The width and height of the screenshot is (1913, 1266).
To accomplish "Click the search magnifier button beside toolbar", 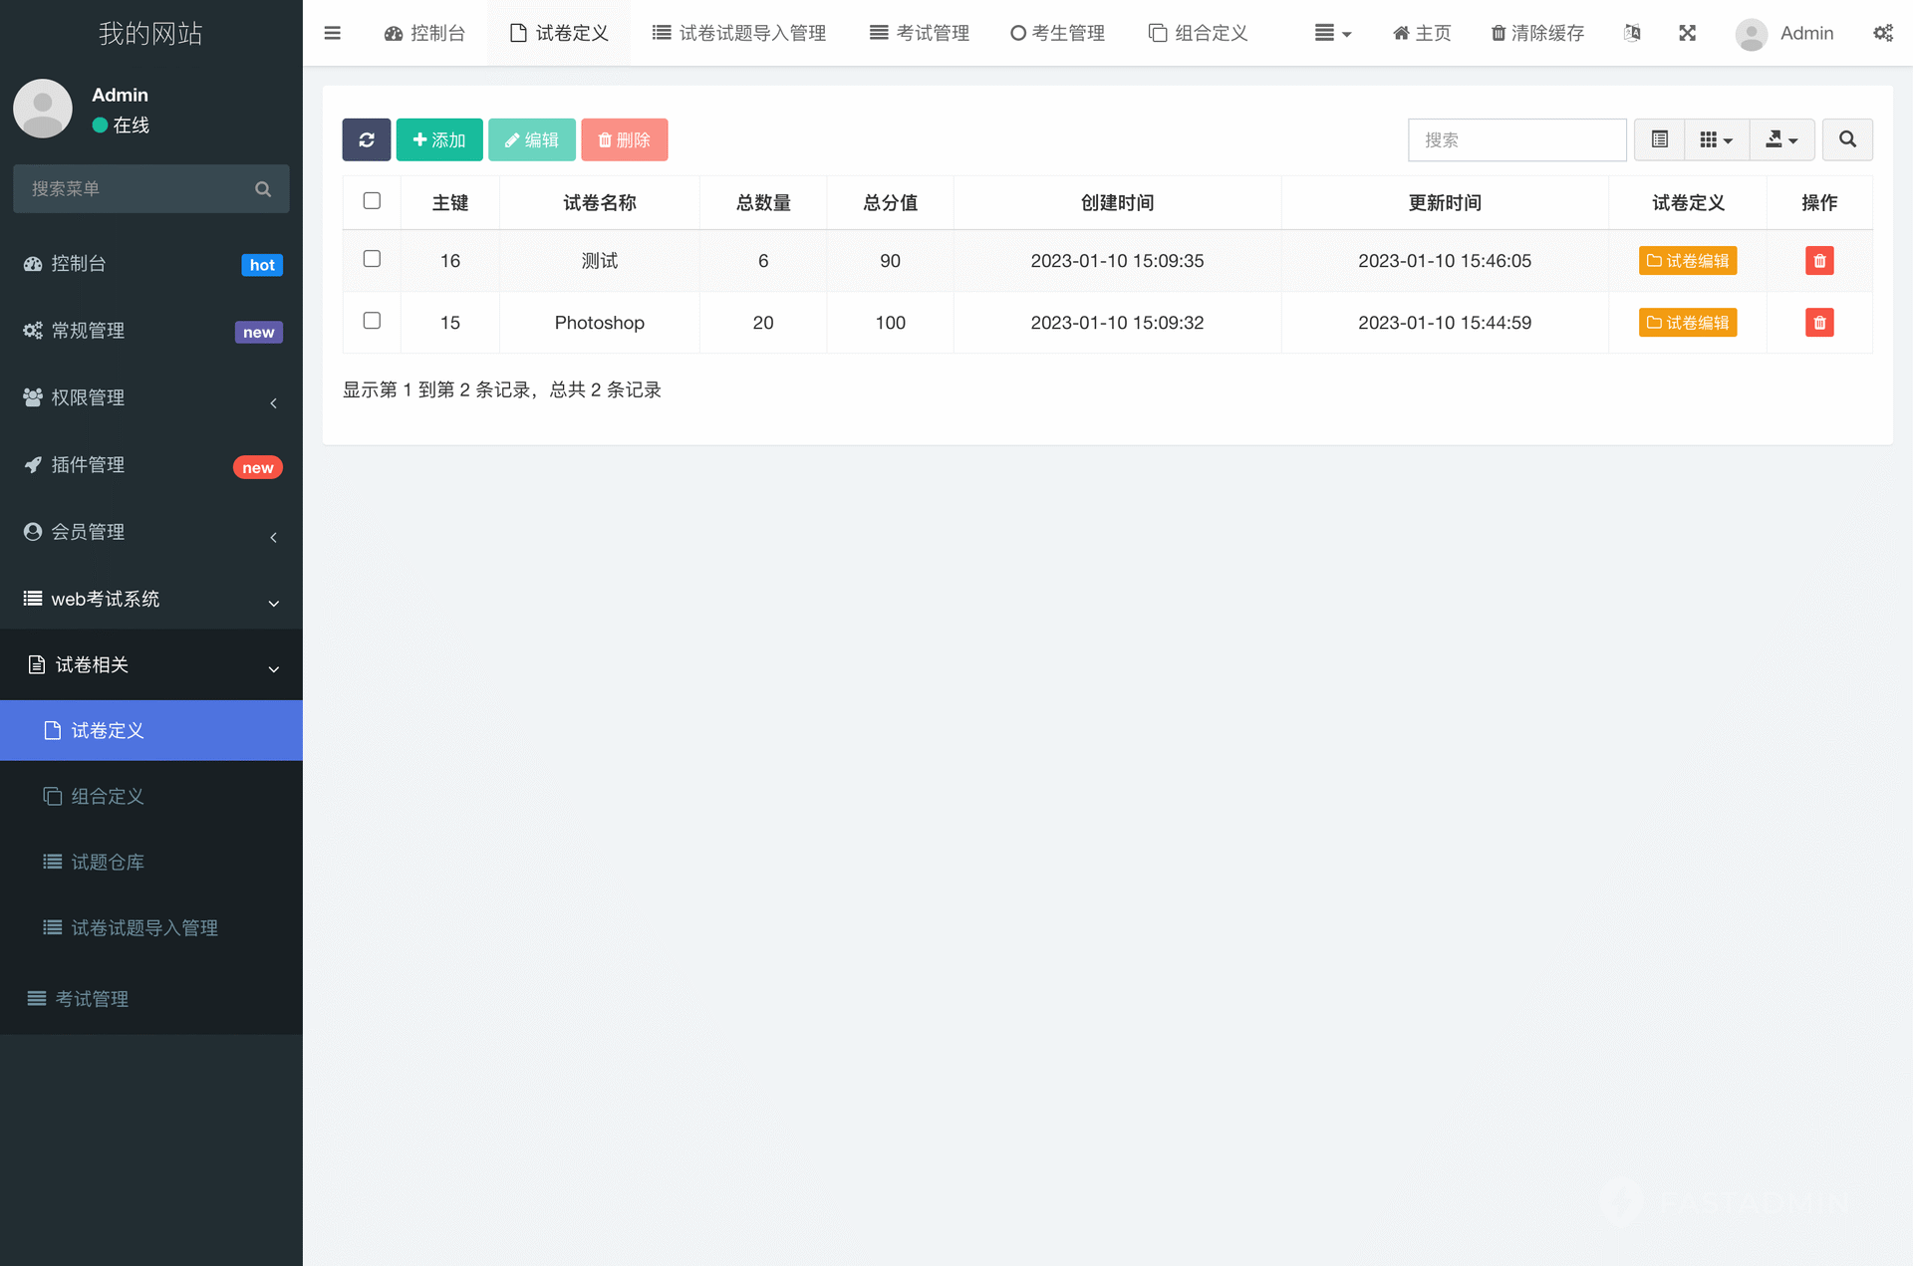I will click(1847, 139).
